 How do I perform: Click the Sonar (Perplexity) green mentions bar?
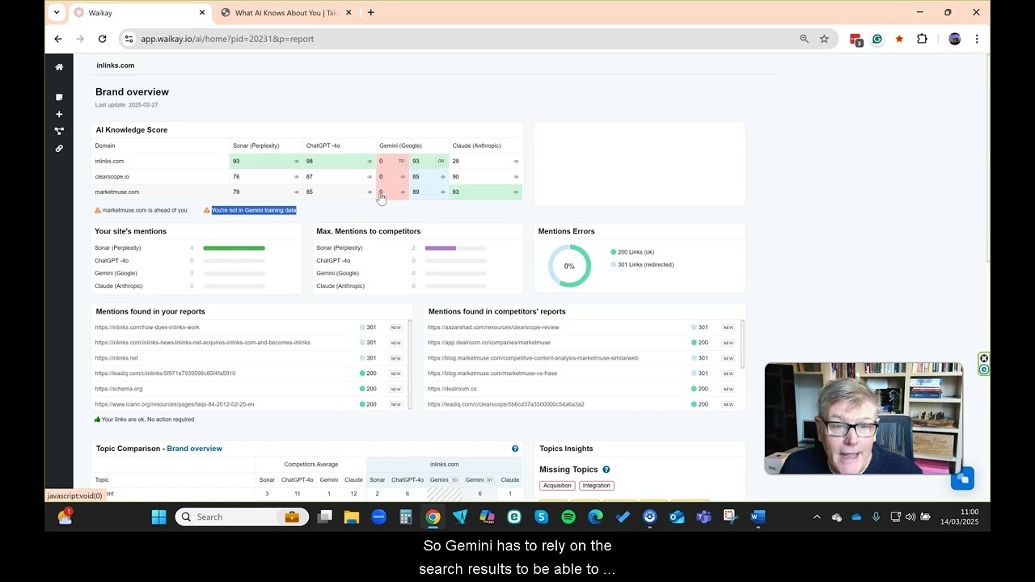[x=234, y=248]
